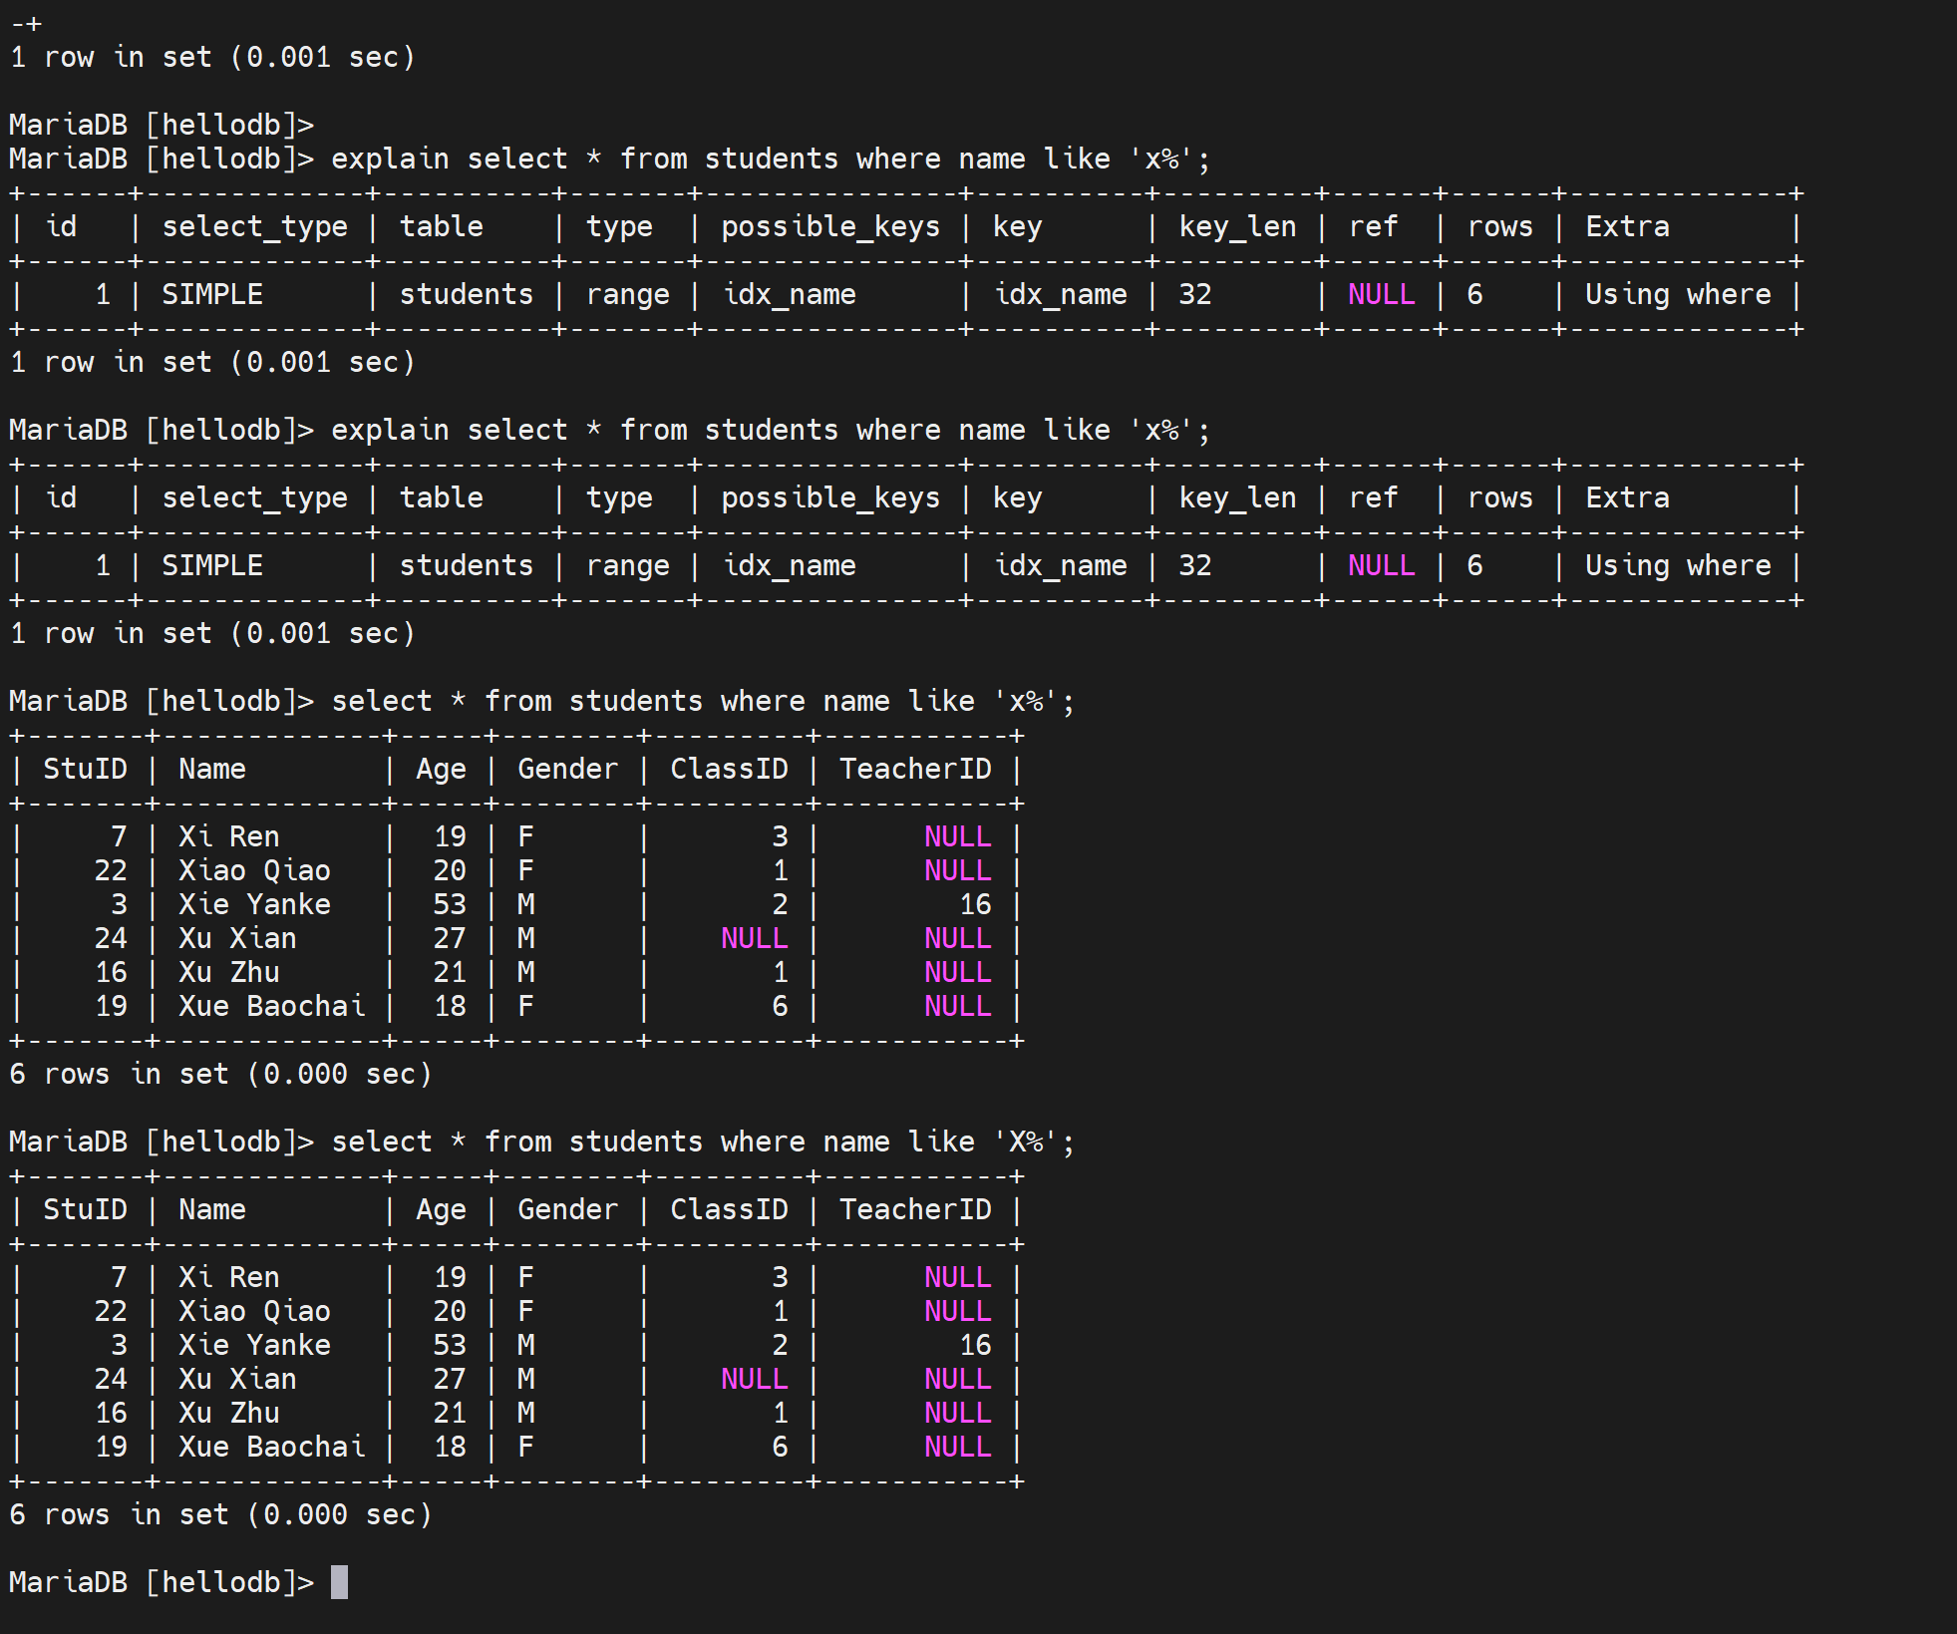Click TeacherID header in the bottom result table
The width and height of the screenshot is (1957, 1634).
(x=914, y=1209)
